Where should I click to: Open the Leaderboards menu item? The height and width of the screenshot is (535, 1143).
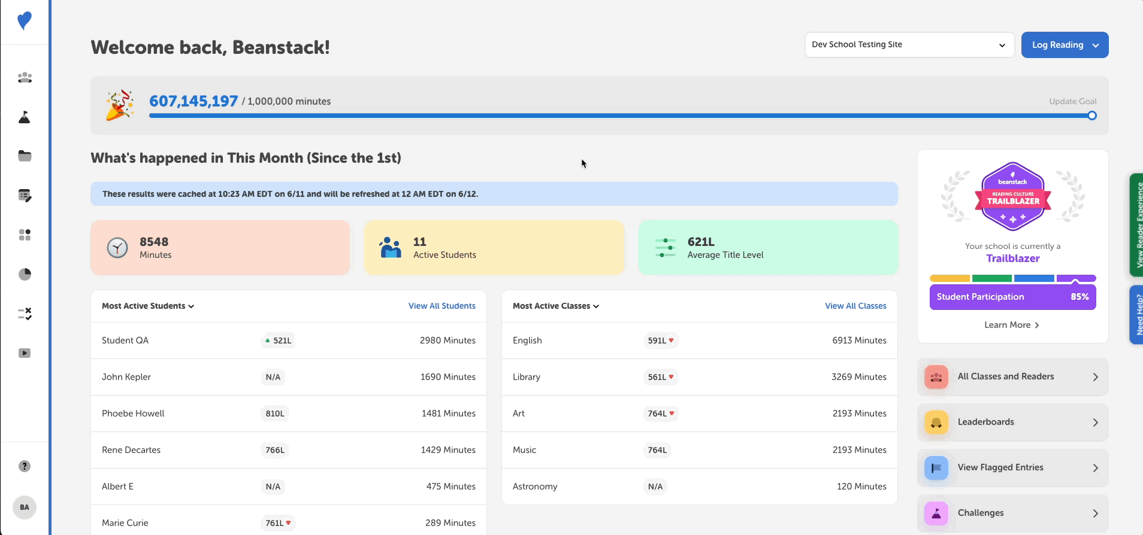pyautogui.click(x=1012, y=422)
